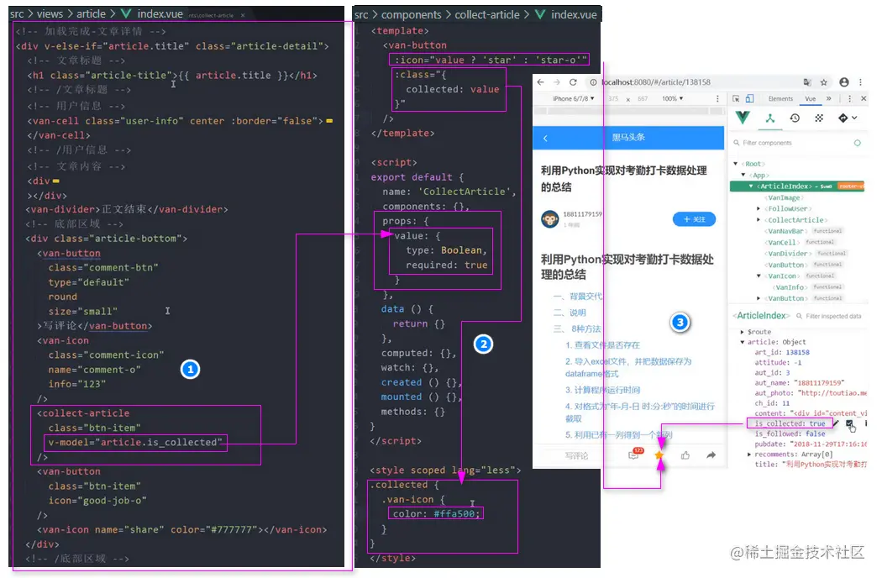
Task: Toggle the is_collected boolean checkbox
Action: pos(849,423)
